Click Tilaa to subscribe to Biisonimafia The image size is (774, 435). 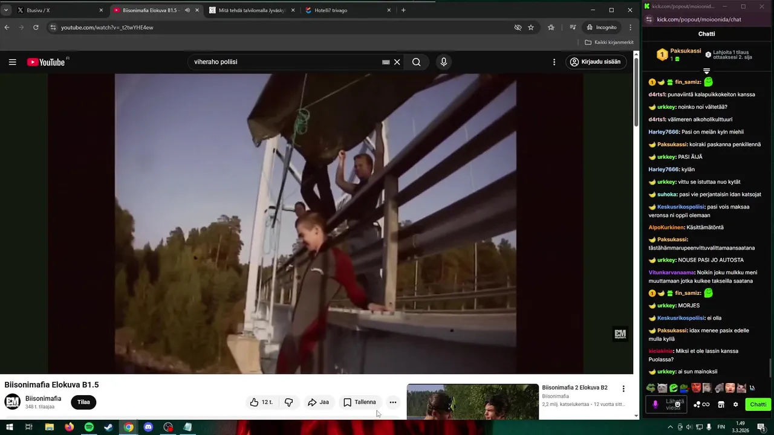[83, 402]
